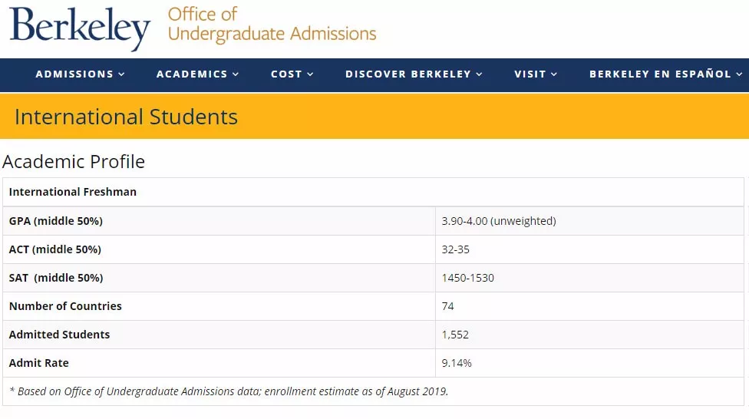Click the footnote about Admissions data
The height and width of the screenshot is (419, 749).
coord(229,391)
